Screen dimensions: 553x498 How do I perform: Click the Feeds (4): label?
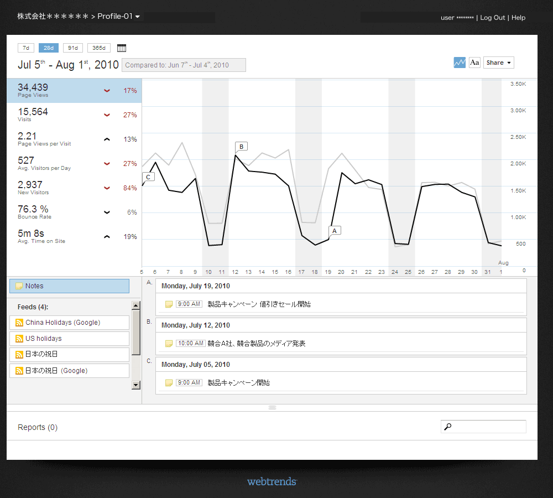33,307
